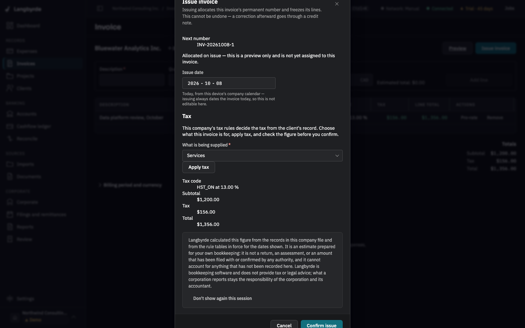Open Settings in the background sidebar
Image resolution: width=525 pixels, height=328 pixels.
coord(42,299)
